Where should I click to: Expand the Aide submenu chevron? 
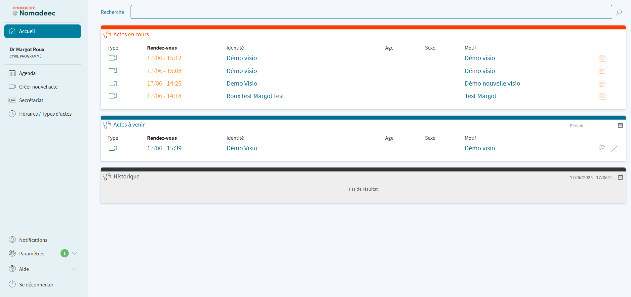click(74, 269)
